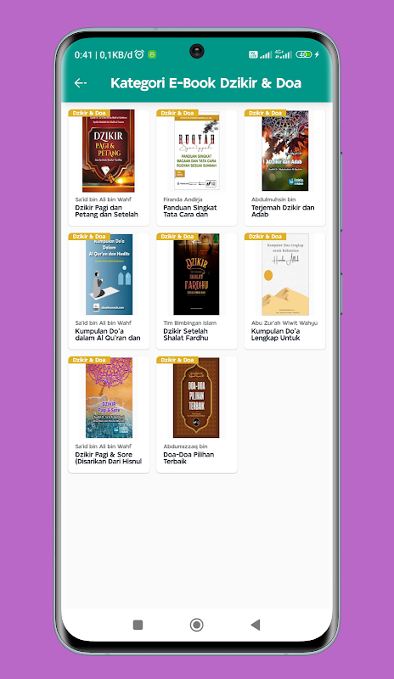Tap the back arrow icon

[81, 82]
